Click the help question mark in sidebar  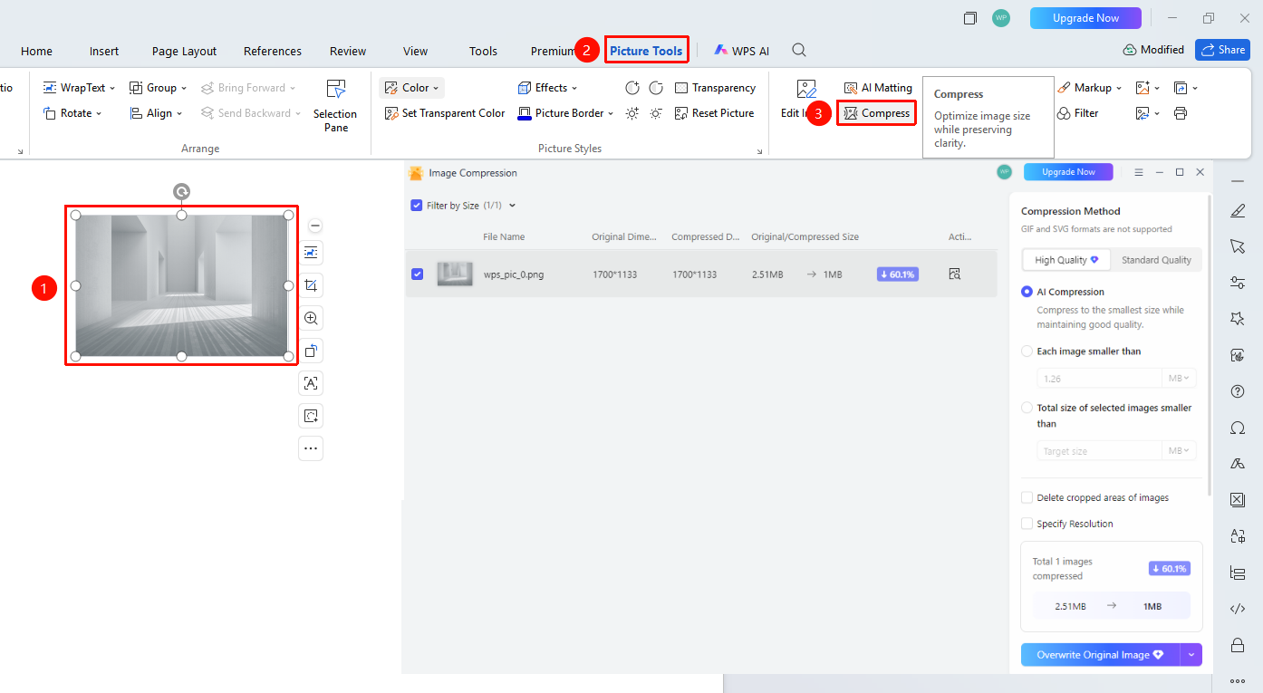[x=1238, y=391]
